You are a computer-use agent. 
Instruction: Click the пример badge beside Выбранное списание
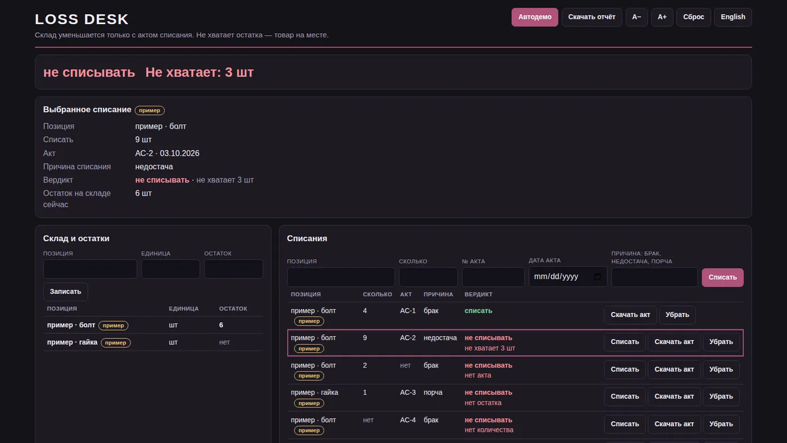[150, 110]
